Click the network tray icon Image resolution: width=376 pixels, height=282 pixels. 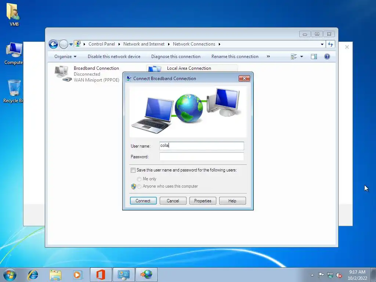click(330, 275)
